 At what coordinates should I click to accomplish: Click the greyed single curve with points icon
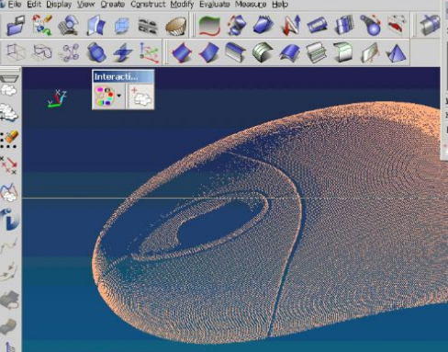[9, 245]
